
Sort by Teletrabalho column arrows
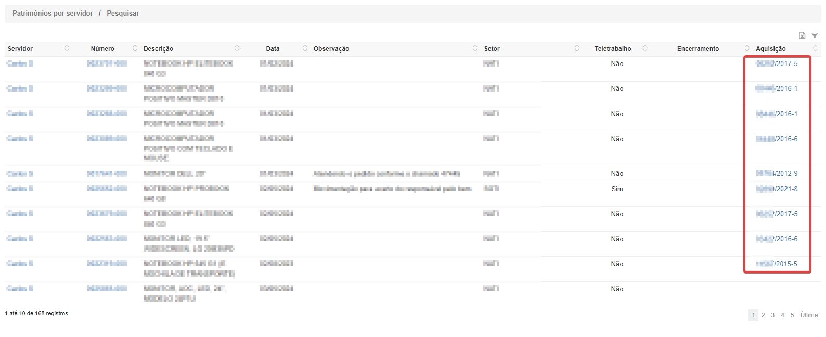click(645, 48)
